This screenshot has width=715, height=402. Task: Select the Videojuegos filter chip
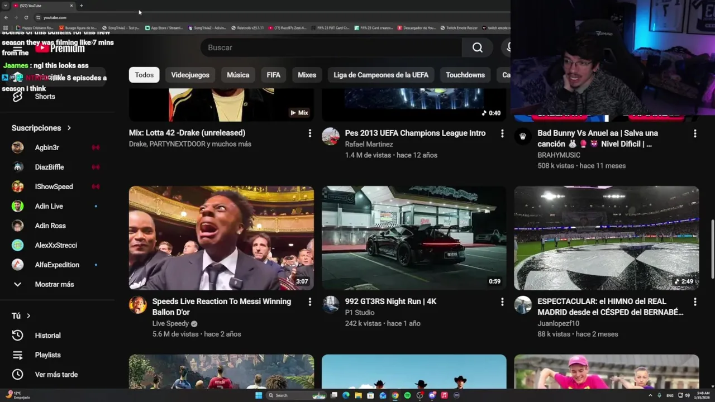tap(190, 75)
